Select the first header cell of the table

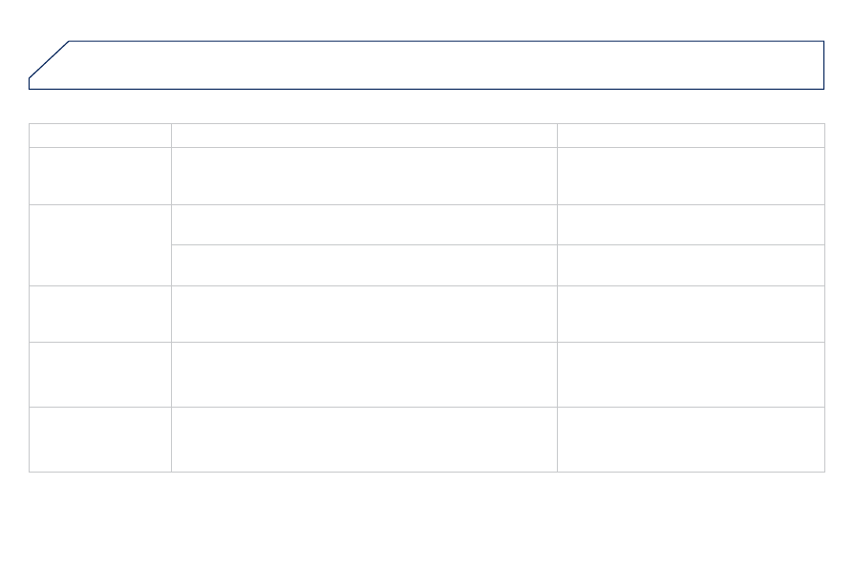pos(100,136)
